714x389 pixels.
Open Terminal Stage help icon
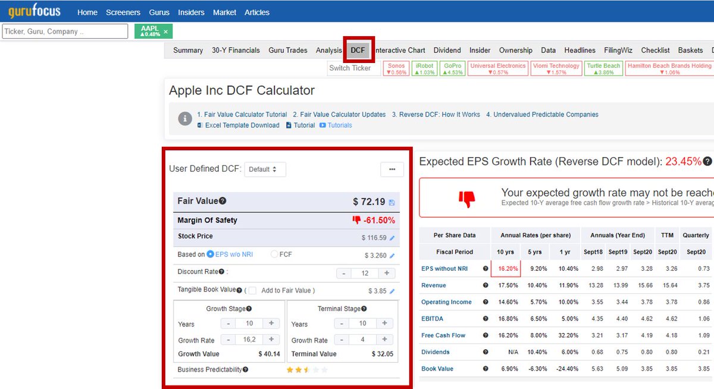pos(364,309)
